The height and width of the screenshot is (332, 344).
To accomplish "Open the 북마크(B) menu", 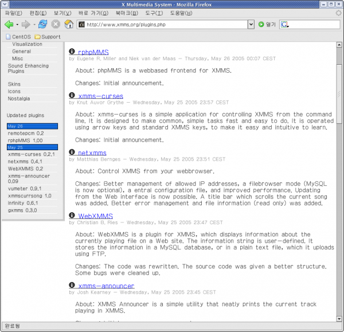I will 127,13.
